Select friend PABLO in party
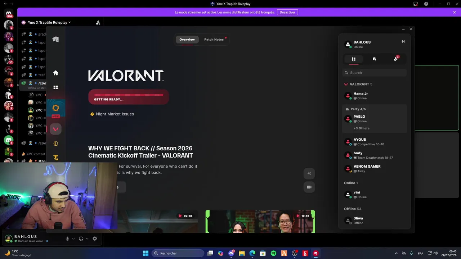This screenshot has width=461, height=259. coord(375,119)
